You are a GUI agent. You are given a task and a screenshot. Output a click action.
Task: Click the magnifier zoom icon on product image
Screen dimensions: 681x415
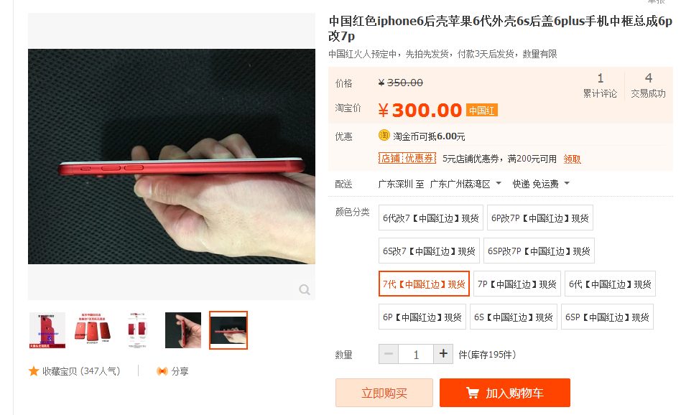coord(305,289)
